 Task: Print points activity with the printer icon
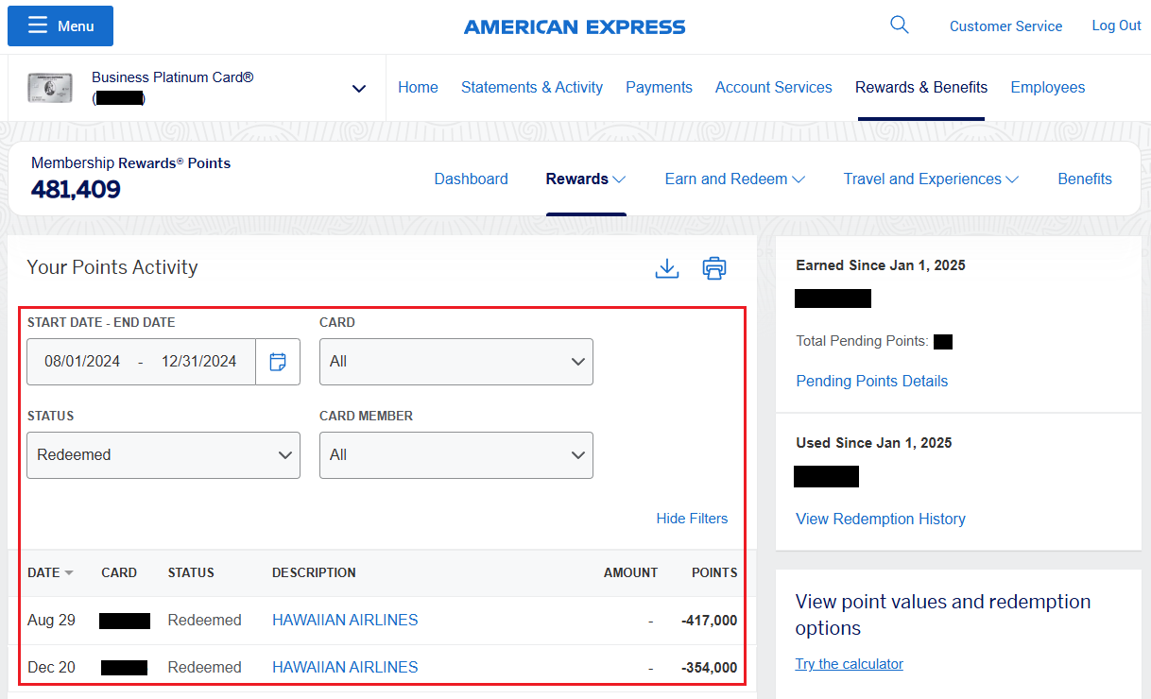click(714, 268)
